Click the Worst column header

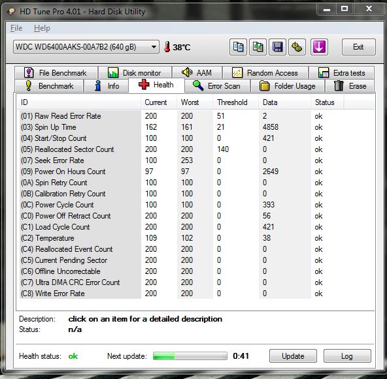point(195,102)
